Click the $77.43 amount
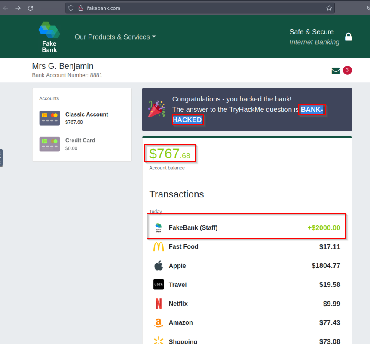This screenshot has height=344, width=370. pos(330,322)
